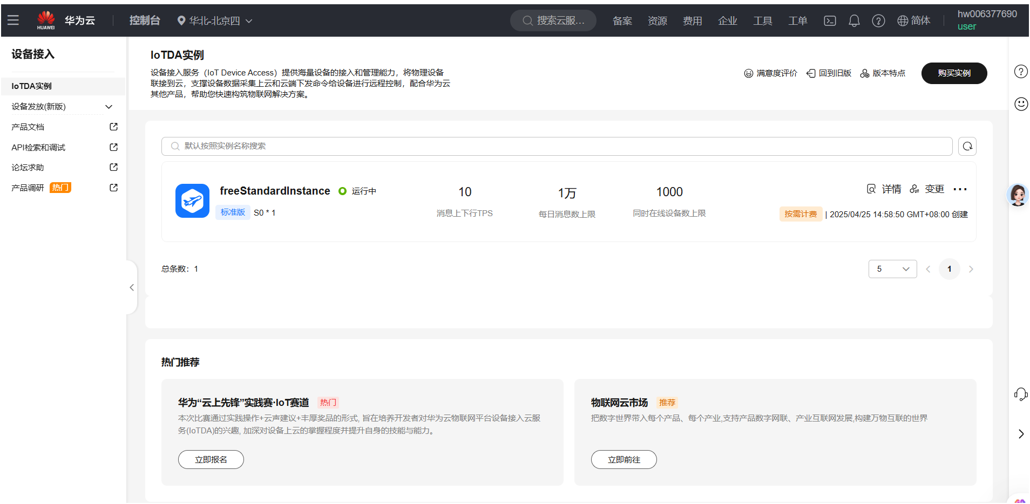
Task: Go to next page arrow
Action: tap(971, 269)
